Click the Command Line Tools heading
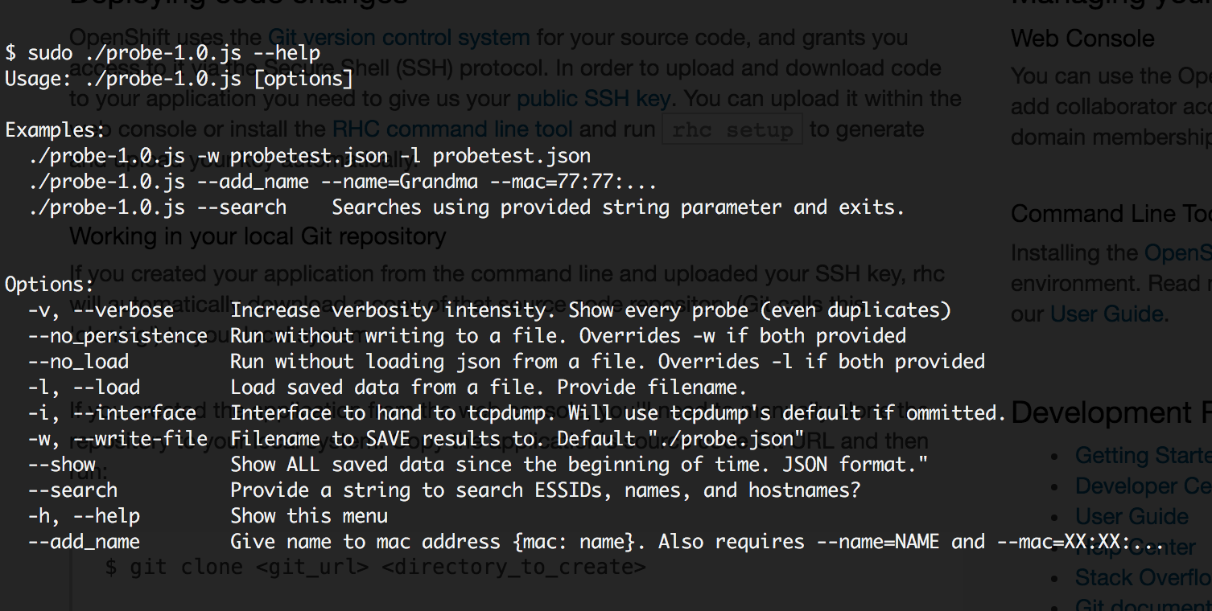Screen dimensions: 1212x611 [1111, 214]
